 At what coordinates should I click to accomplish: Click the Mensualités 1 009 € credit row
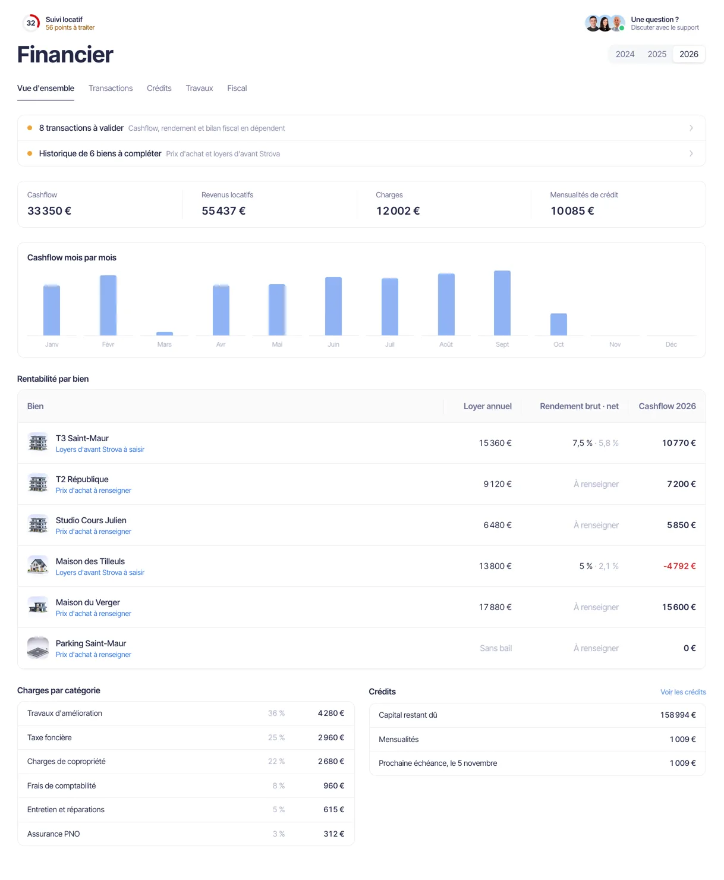(537, 739)
